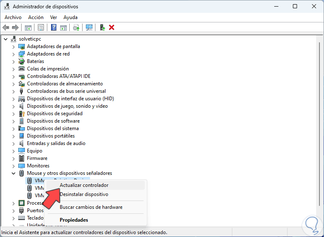Open the Ayuda menu
Image resolution: width=324 pixels, height=237 pixels.
pyautogui.click(x=71, y=17)
